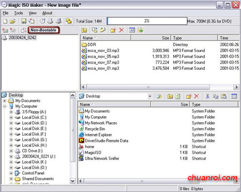Expand the 3.5 Floppy (A:) node
This screenshot has width=241, height=192.
[x=11, y=112]
